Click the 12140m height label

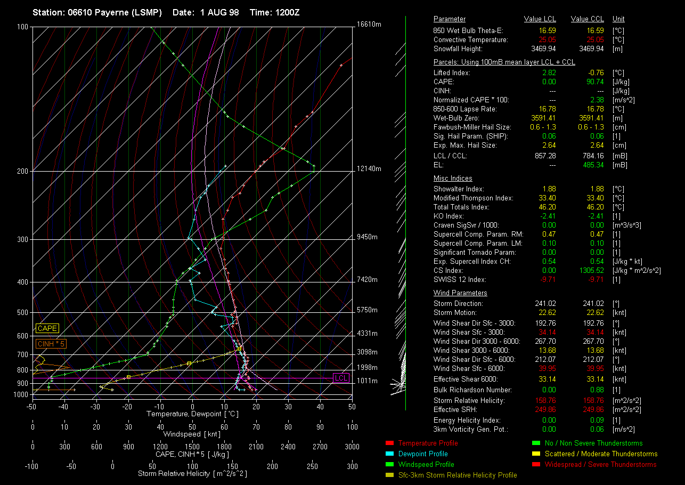(x=369, y=169)
